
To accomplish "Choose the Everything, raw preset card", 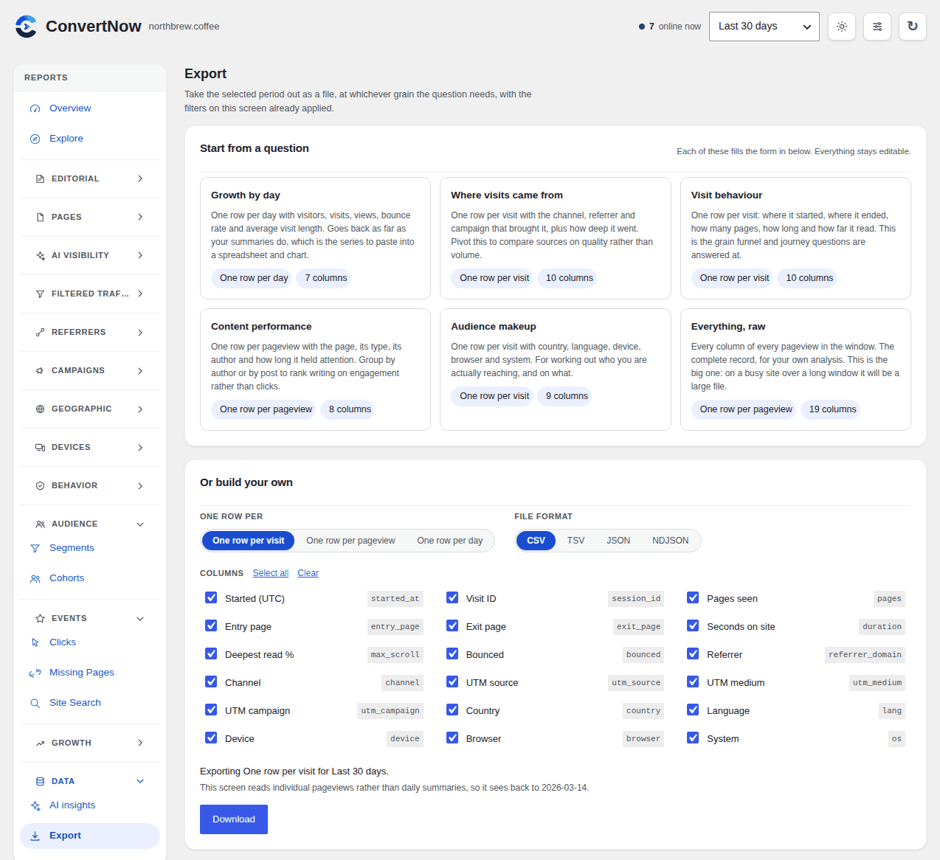I will 795,370.
